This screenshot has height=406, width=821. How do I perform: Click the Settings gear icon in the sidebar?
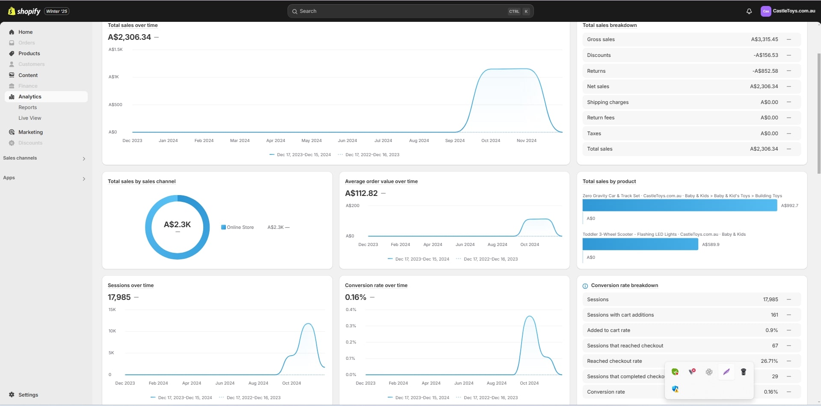point(12,394)
